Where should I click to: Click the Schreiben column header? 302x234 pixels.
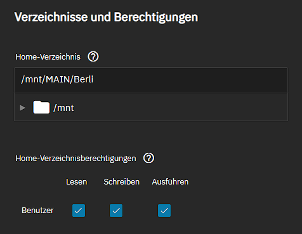click(x=122, y=182)
